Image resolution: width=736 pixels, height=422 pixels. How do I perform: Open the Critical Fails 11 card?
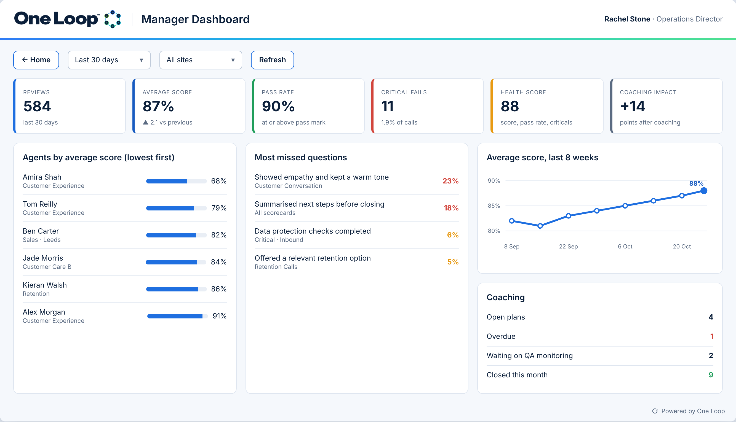tap(428, 106)
